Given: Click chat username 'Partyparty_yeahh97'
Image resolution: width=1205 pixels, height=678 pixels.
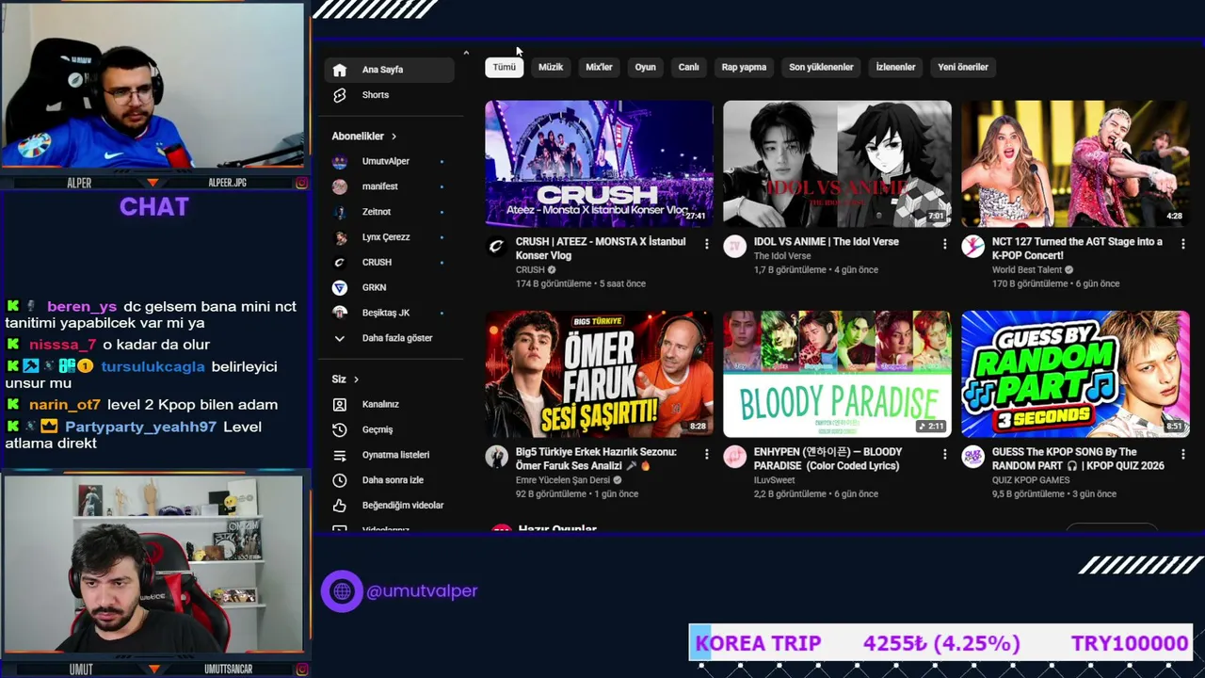Looking at the screenshot, I should pos(140,428).
